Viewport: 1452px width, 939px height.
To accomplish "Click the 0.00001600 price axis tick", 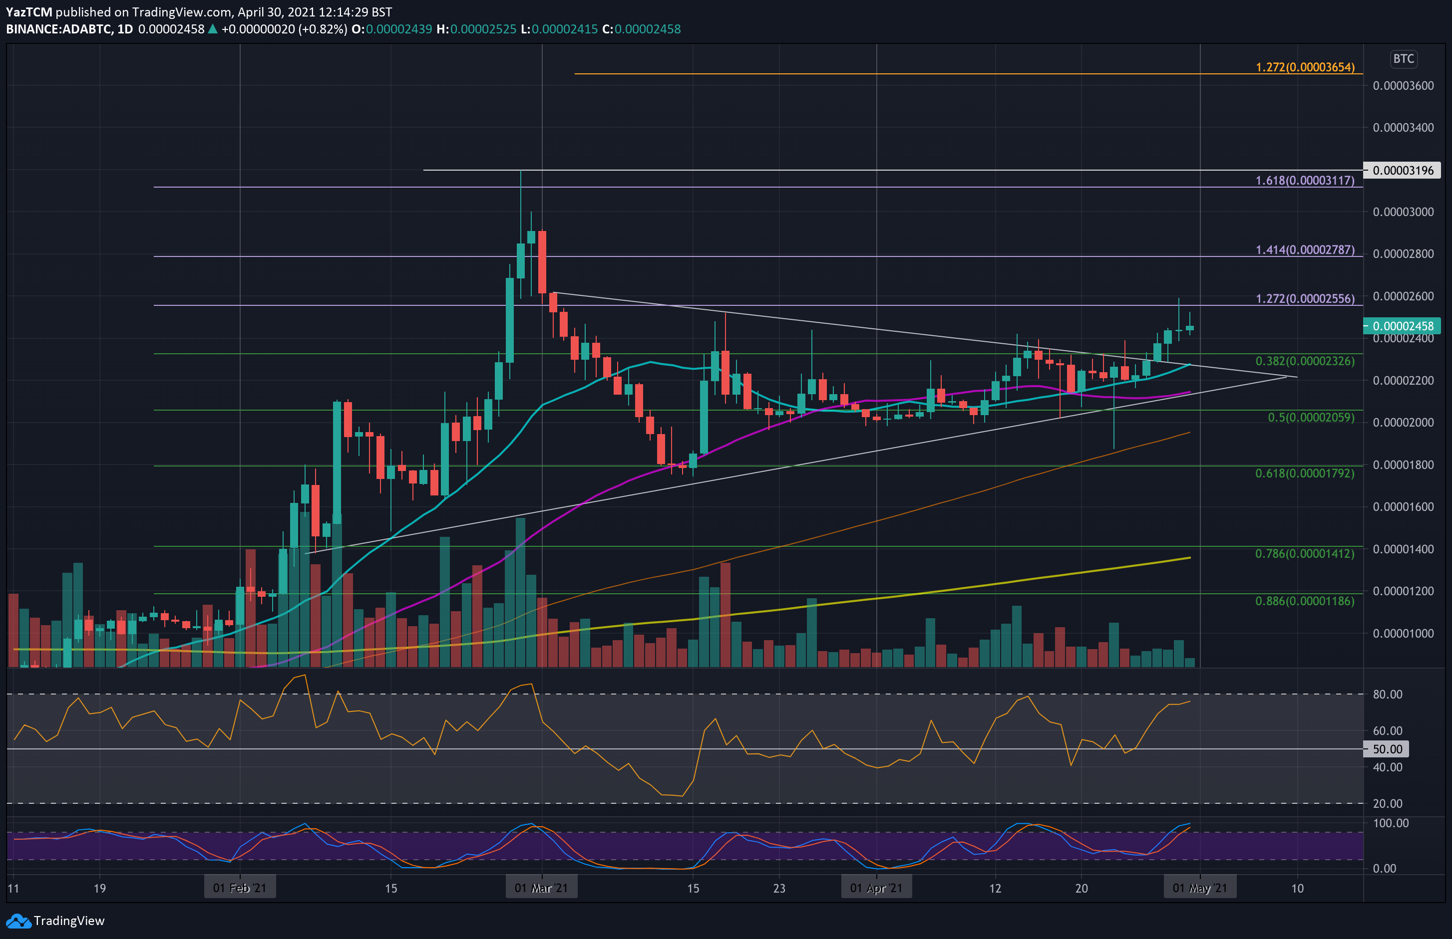I will (x=1403, y=507).
